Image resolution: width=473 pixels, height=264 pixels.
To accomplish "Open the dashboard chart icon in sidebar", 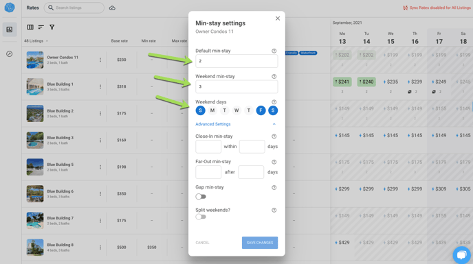I will tap(10, 29).
